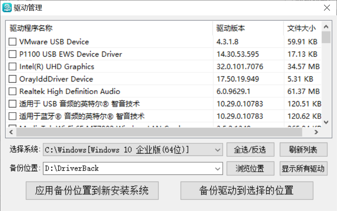This screenshot has height=211, width=337.
Task: Click the list scroll up arrow
Action: pos(326,27)
